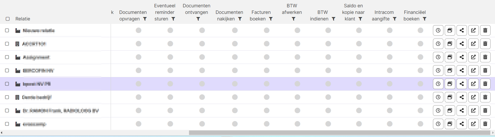
Task: Open external link icon in fourth row
Action: (x=473, y=70)
